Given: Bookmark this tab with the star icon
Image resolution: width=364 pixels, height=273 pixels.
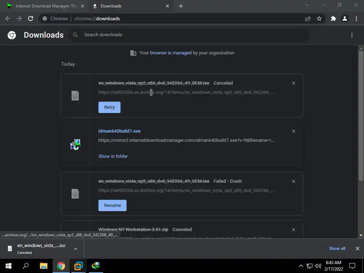Looking at the screenshot, I should click(x=319, y=18).
